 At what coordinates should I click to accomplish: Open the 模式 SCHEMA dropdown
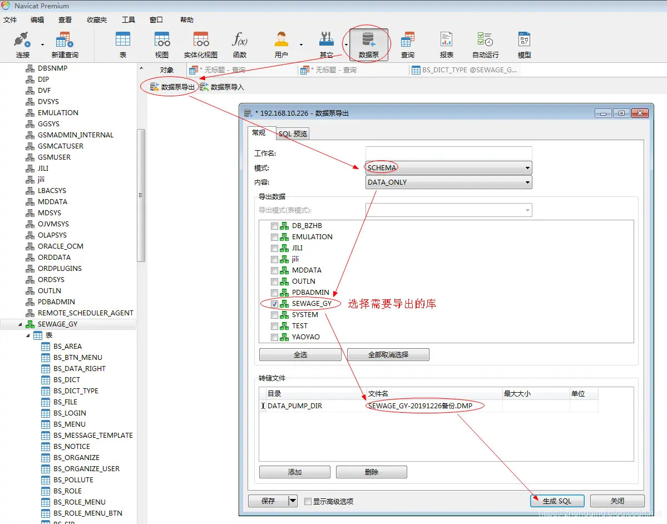coord(448,167)
